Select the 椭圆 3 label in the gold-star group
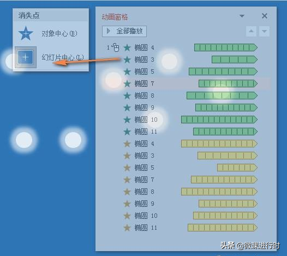This screenshot has height=256, width=287. [144, 156]
